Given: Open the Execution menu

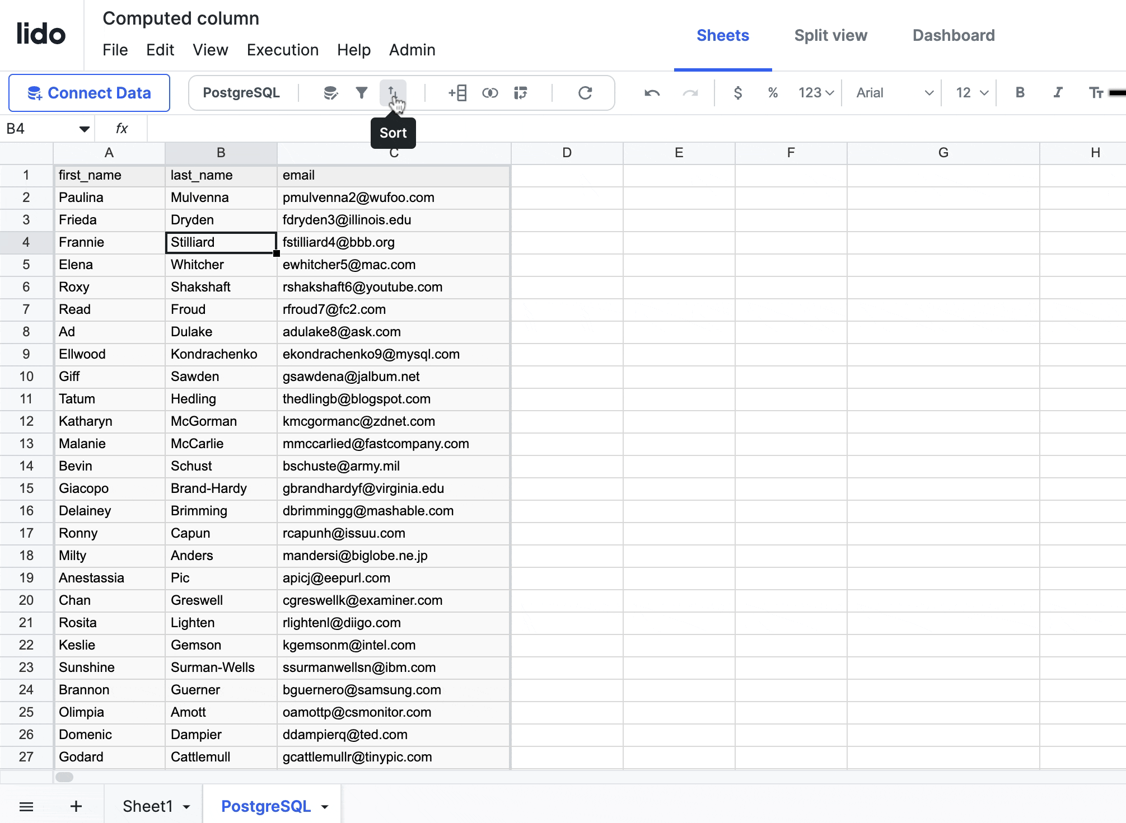Looking at the screenshot, I should [x=282, y=50].
